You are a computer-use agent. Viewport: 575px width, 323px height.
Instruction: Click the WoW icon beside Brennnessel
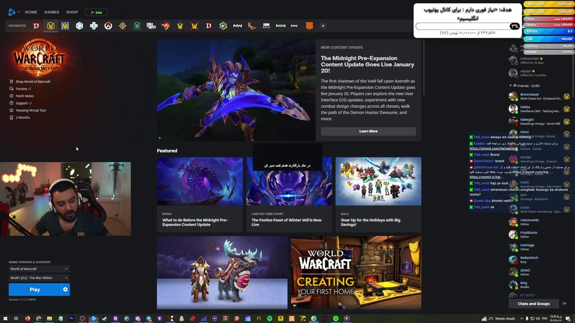[566, 96]
